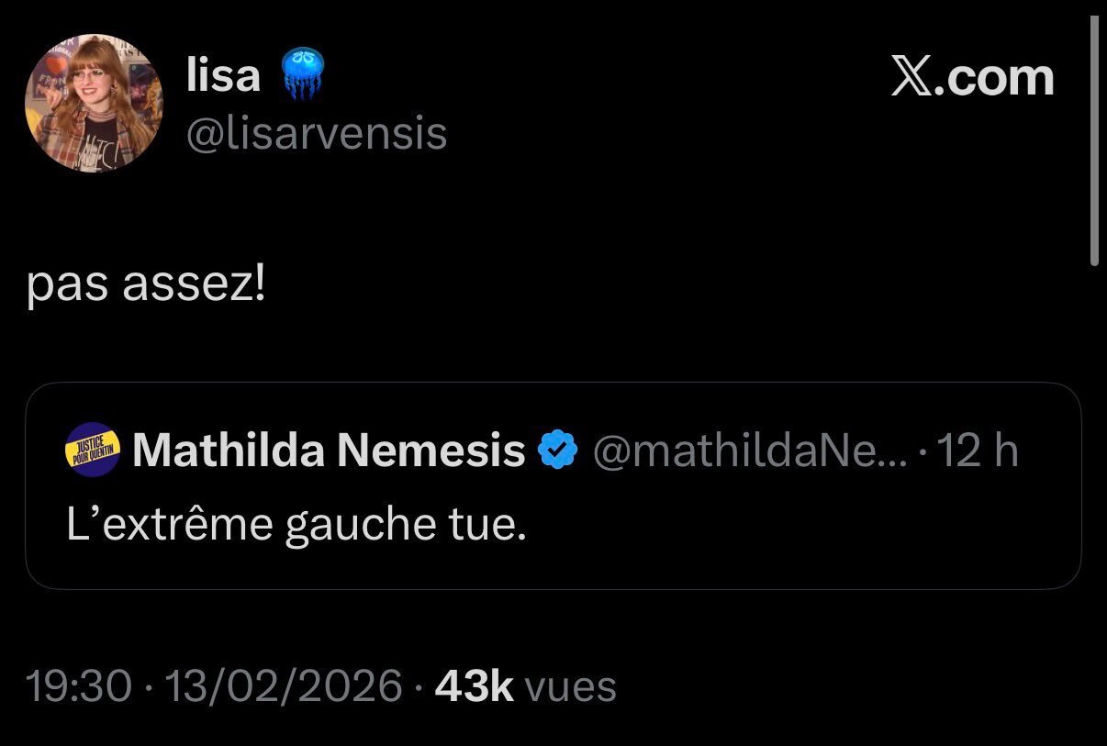This screenshot has width=1107, height=746.
Task: Click Mathilda Nemesis's blue verified badge
Action: click(x=556, y=451)
